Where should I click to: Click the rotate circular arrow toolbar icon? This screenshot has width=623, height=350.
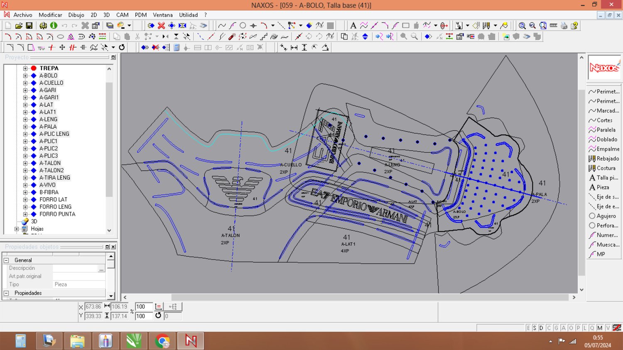coord(122,47)
